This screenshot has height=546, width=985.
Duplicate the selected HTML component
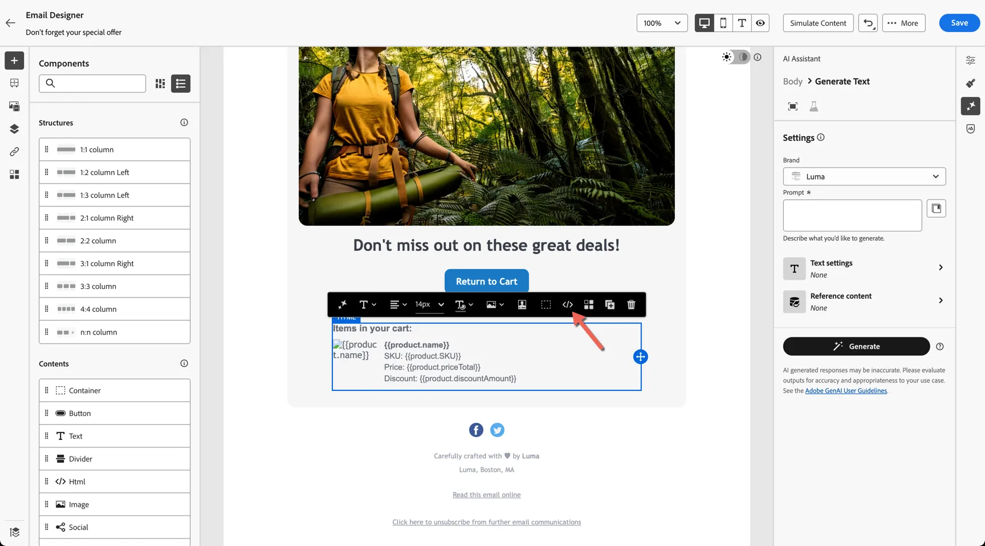coord(610,305)
